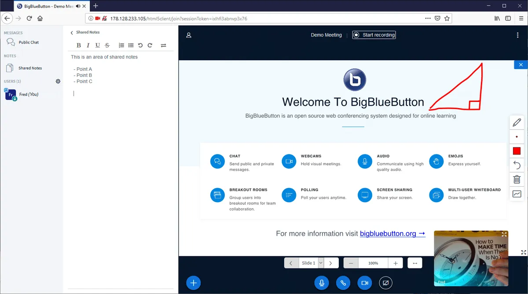Click Start recording button
Image resolution: width=528 pixels, height=294 pixels.
click(x=374, y=35)
